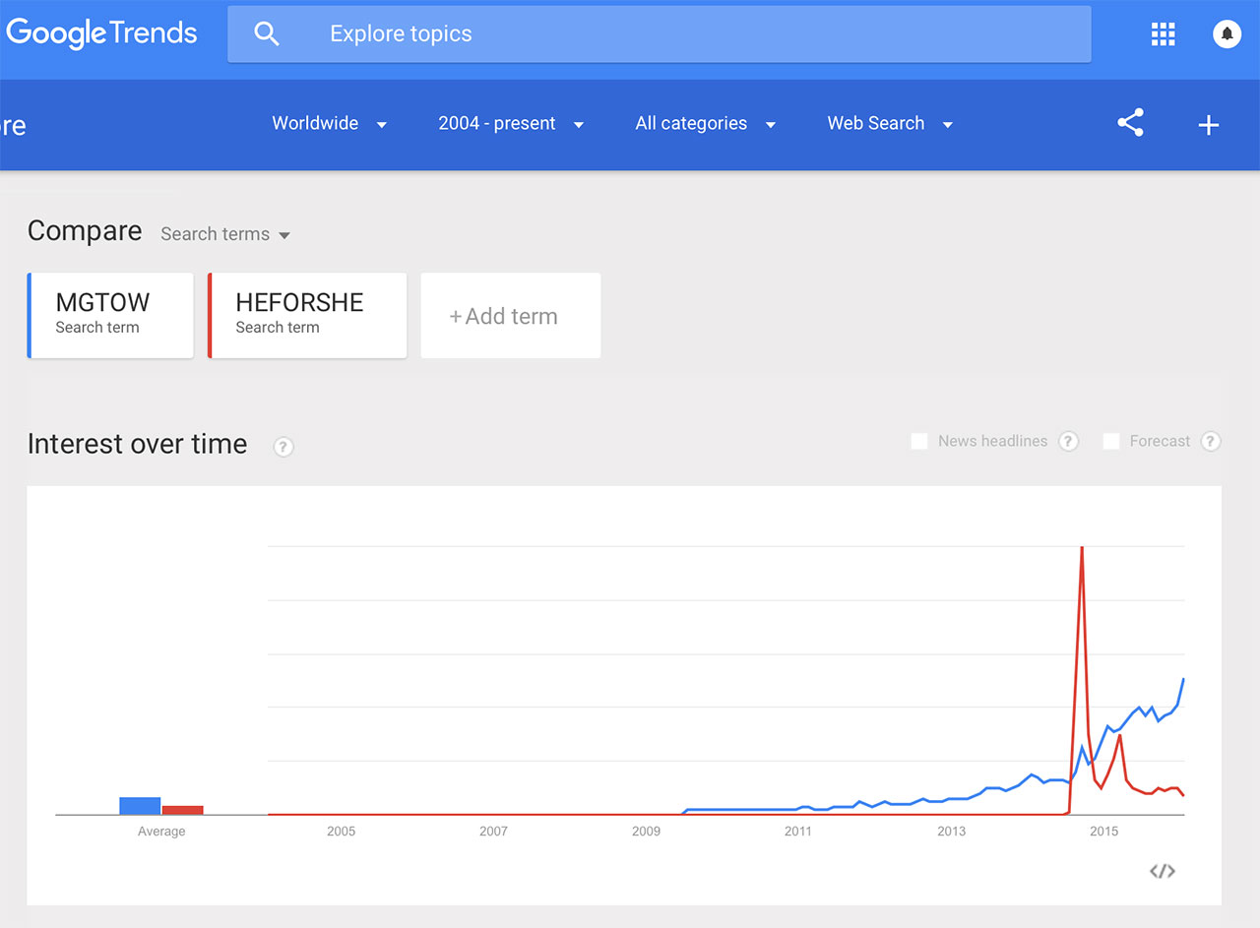
Task: Expand the Search terms compare dropdown
Action: pyautogui.click(x=225, y=234)
